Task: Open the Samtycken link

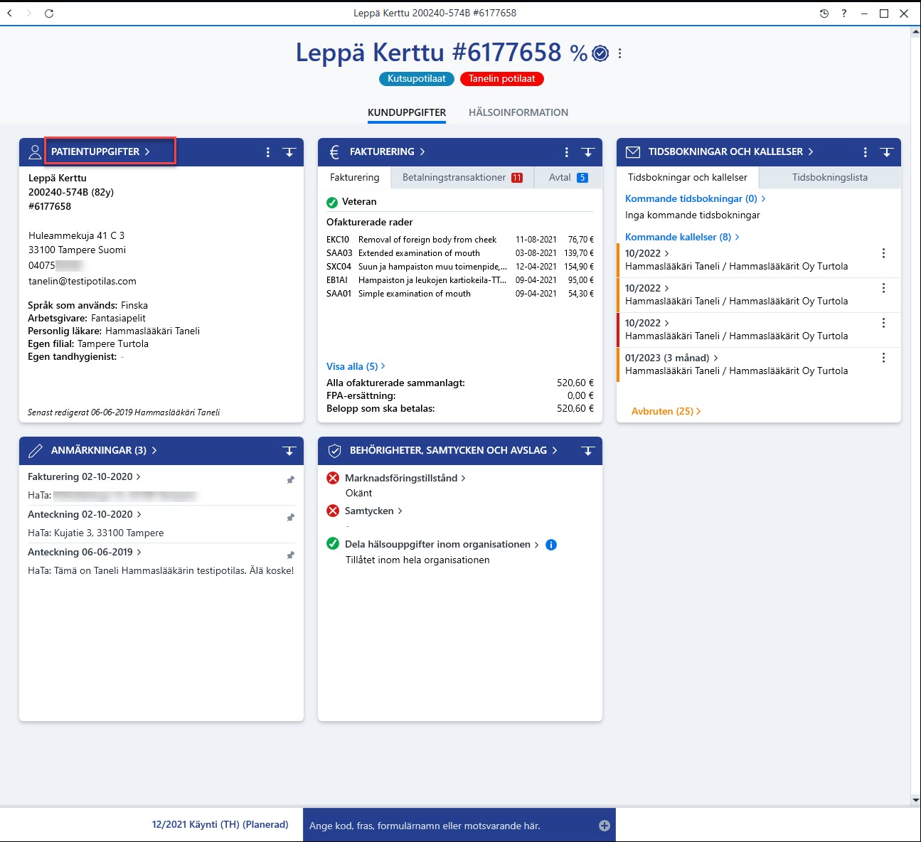Action: [373, 511]
